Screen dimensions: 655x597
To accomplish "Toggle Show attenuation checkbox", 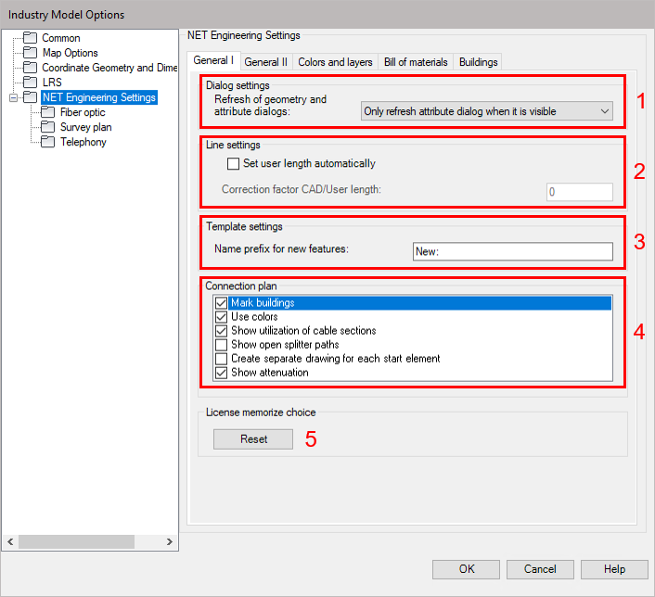I will point(222,373).
